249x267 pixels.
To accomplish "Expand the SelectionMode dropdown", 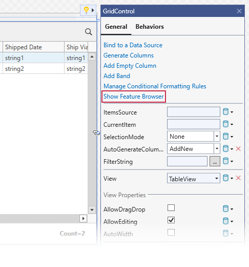I will pyautogui.click(x=217, y=137).
